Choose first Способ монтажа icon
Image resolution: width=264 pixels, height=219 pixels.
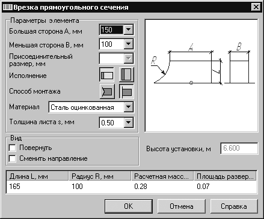pos(108,92)
